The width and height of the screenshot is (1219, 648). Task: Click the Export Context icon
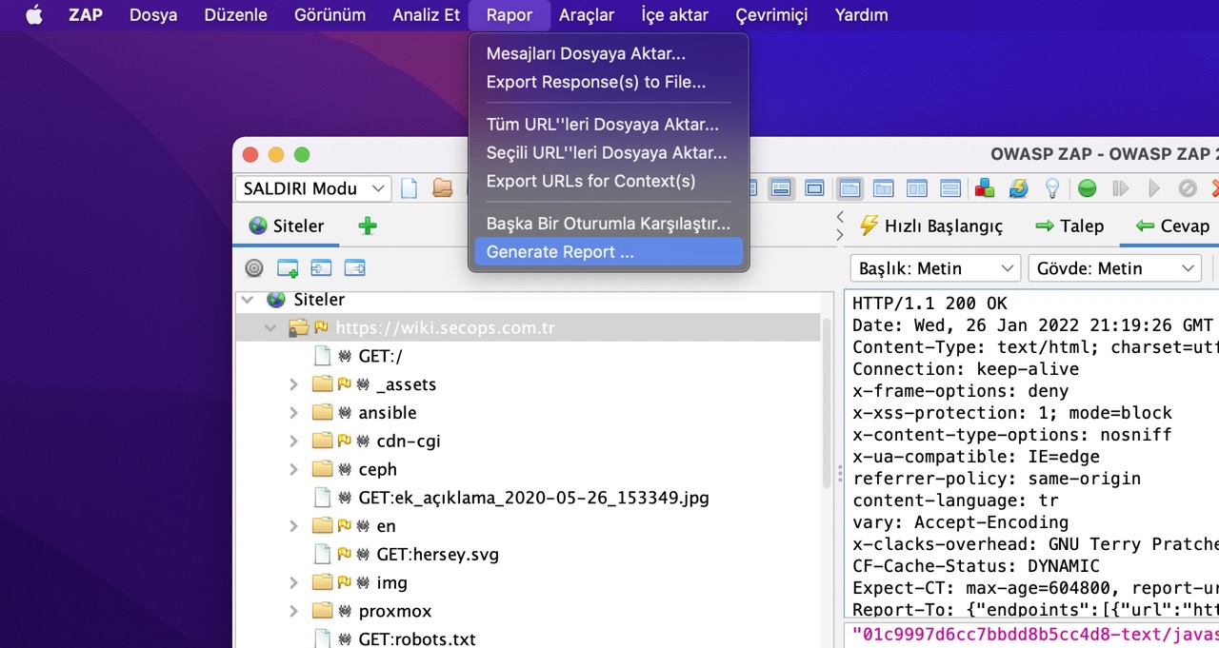[354, 268]
